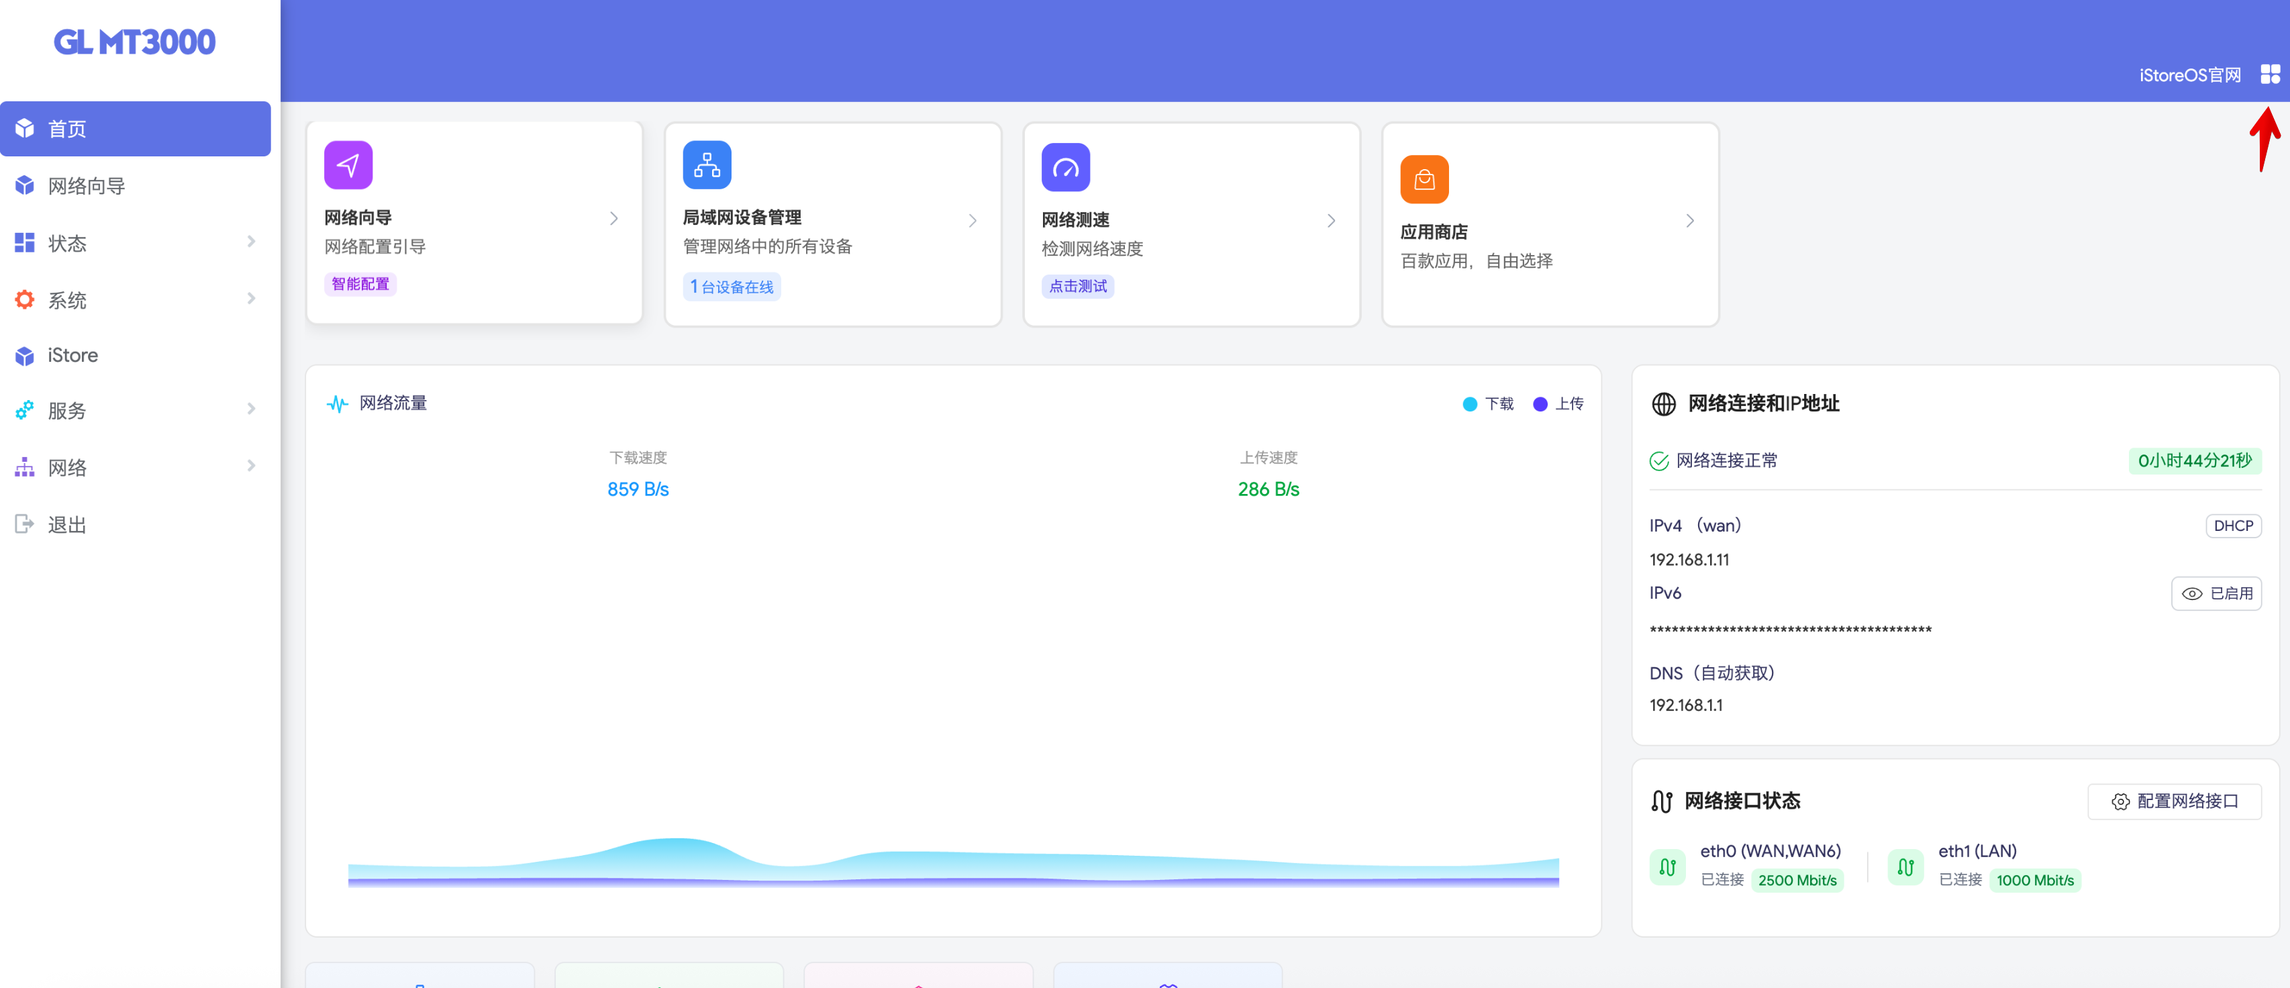2290x988 pixels.
Task: Click the arrow on 网络向导 card
Action: 613,219
